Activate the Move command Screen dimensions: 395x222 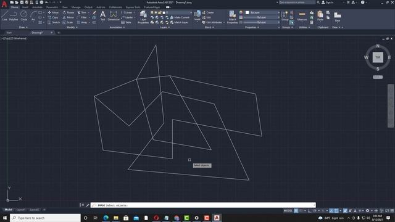pos(53,12)
